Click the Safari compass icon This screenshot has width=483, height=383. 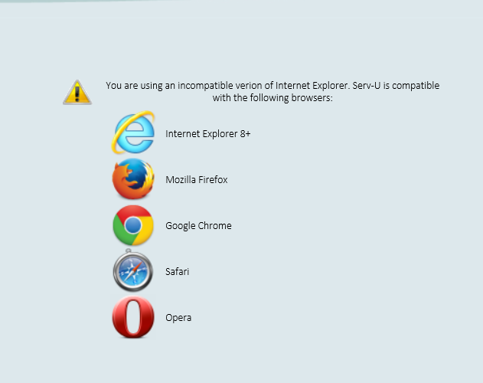(x=132, y=270)
